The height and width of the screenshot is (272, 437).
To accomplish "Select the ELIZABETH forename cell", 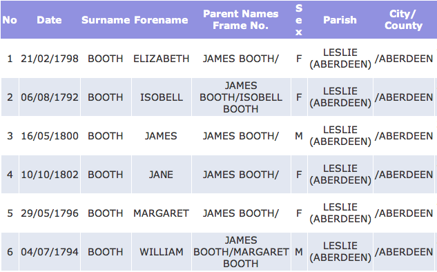I will pyautogui.click(x=162, y=59).
